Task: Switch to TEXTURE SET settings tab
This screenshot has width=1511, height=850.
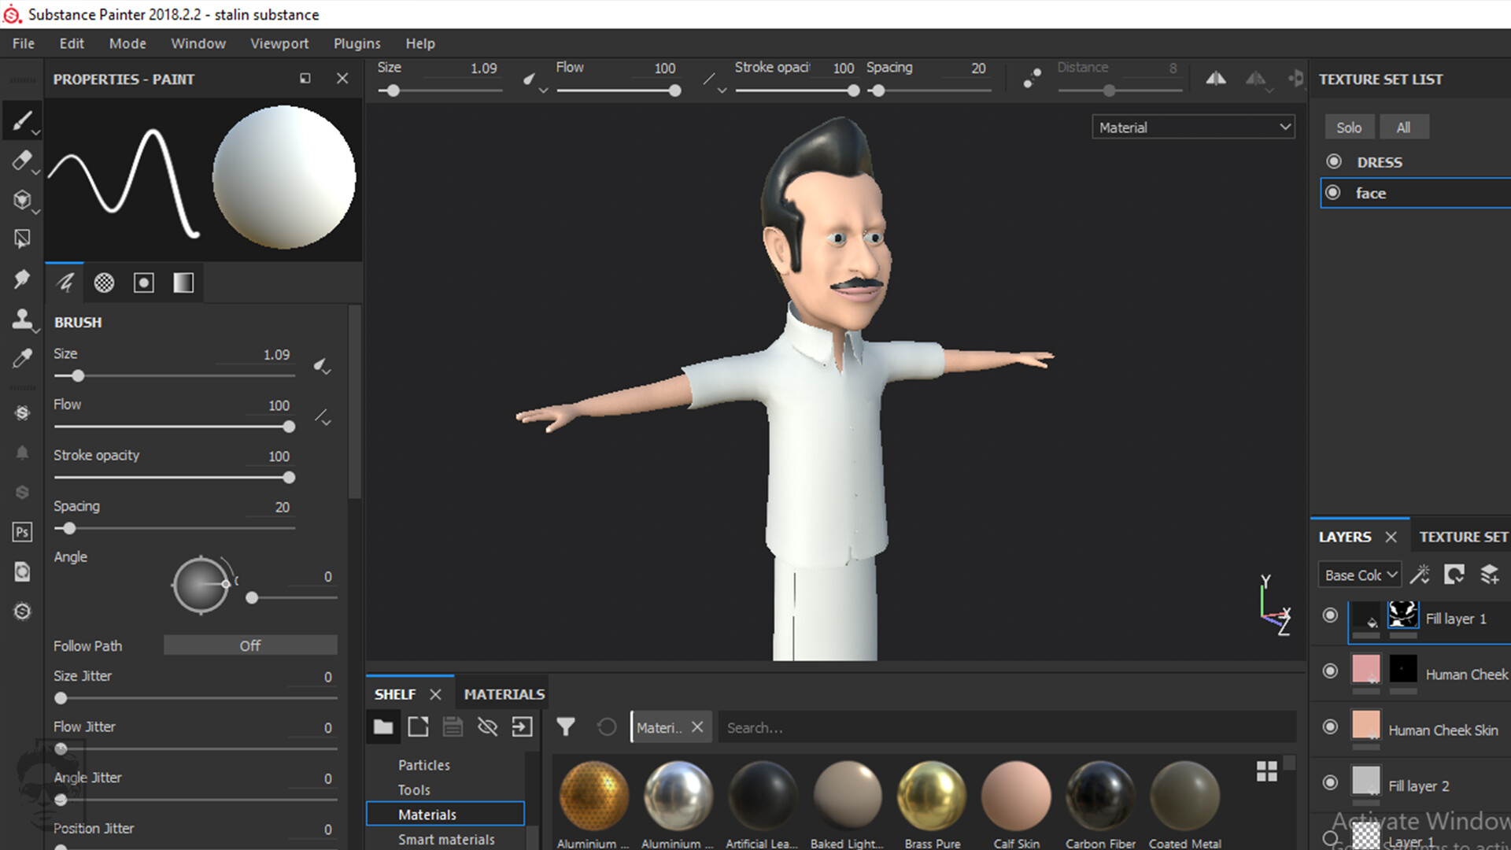Action: pos(1463,537)
